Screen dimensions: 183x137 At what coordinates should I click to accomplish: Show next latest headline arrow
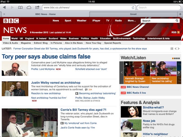[x=178, y=49]
